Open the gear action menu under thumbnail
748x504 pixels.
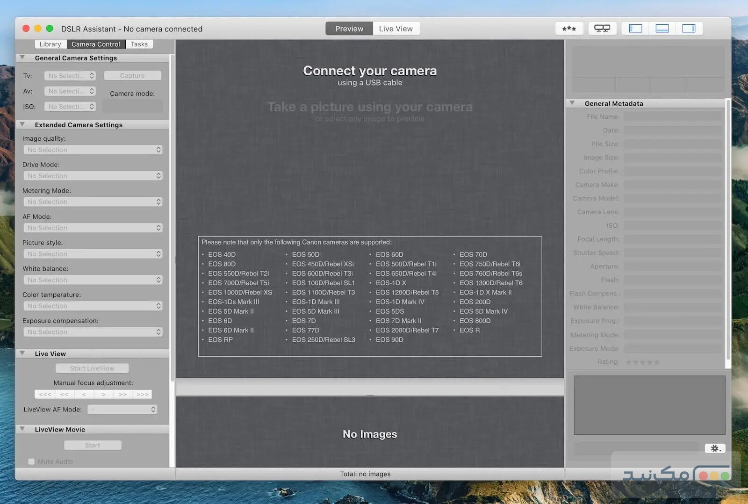715,448
